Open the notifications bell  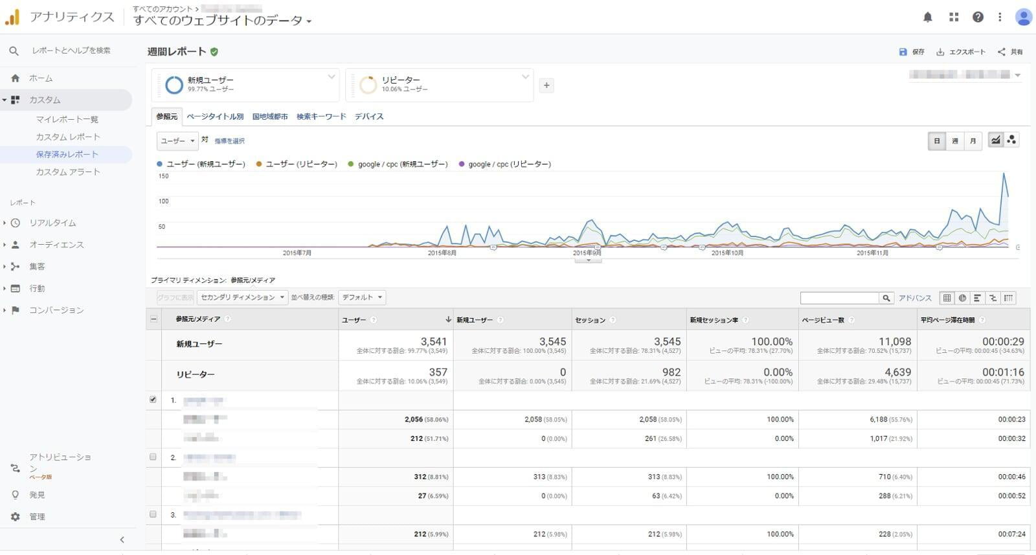(x=927, y=17)
